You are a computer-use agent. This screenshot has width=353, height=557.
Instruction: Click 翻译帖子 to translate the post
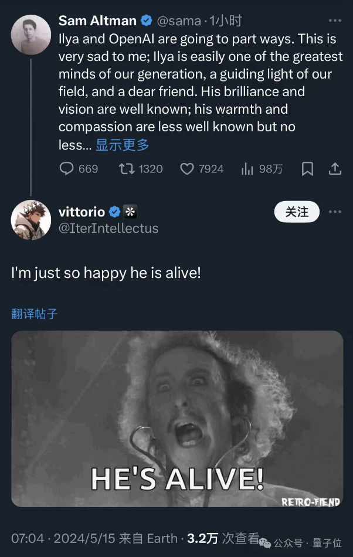click(35, 314)
